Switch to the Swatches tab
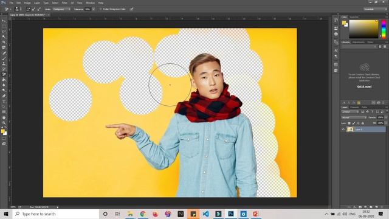This screenshot has width=389, height=219. pyautogui.click(x=354, y=17)
